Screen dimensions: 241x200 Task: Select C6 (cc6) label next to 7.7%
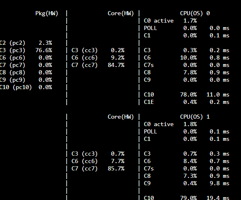click(x=85, y=161)
